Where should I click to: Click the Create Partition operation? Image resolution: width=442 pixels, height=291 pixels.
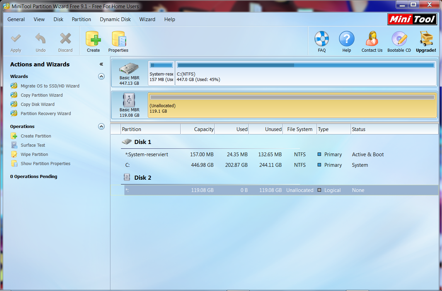click(x=36, y=136)
